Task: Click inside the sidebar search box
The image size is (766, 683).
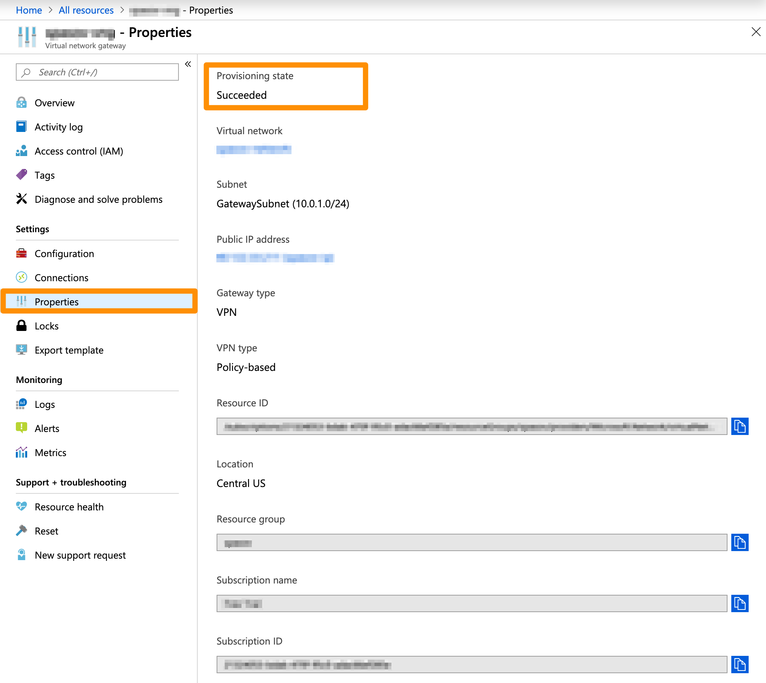Action: point(97,72)
